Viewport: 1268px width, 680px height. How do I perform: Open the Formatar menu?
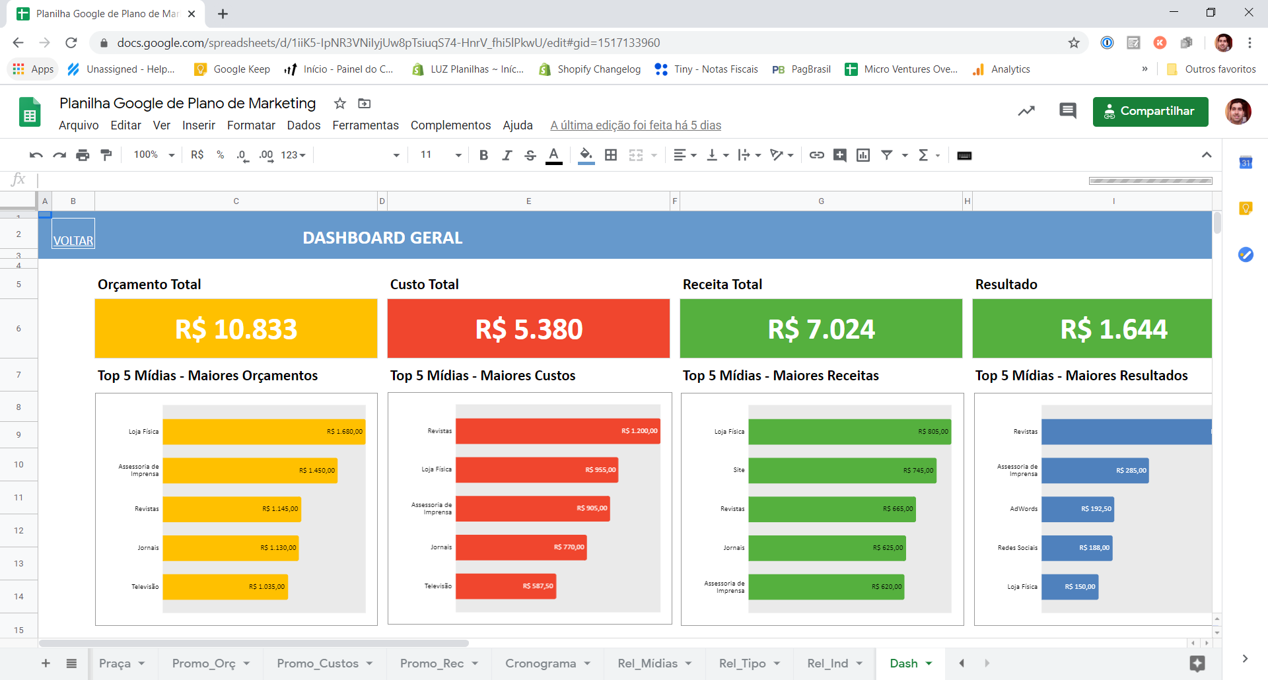[x=251, y=125]
